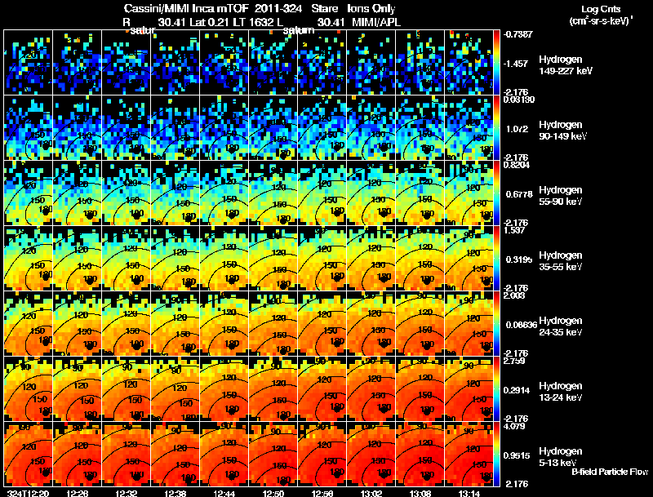Click the 0.6778 colorbar midpoint value
Image resolution: width=653 pixels, height=497 pixels.
(518, 194)
